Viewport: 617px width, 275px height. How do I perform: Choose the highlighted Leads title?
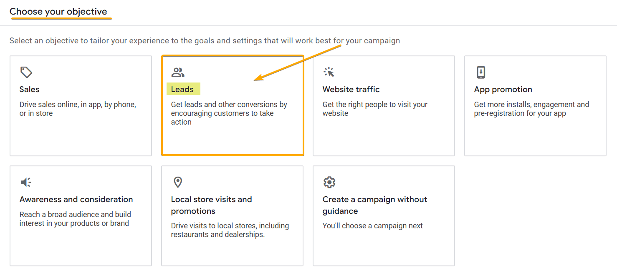[182, 89]
